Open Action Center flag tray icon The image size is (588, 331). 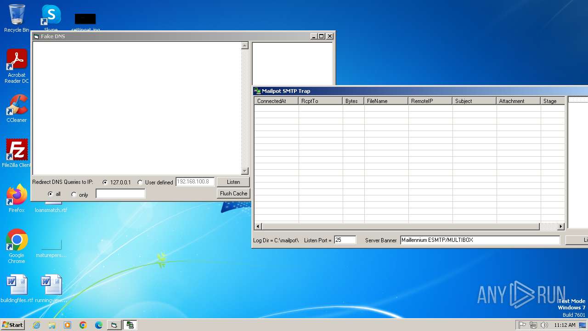coord(522,325)
